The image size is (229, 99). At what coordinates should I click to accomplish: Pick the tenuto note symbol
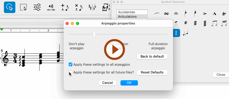coord(195,14)
